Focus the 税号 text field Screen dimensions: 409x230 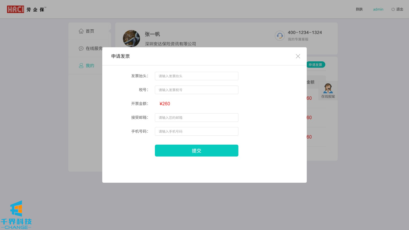[x=196, y=90]
